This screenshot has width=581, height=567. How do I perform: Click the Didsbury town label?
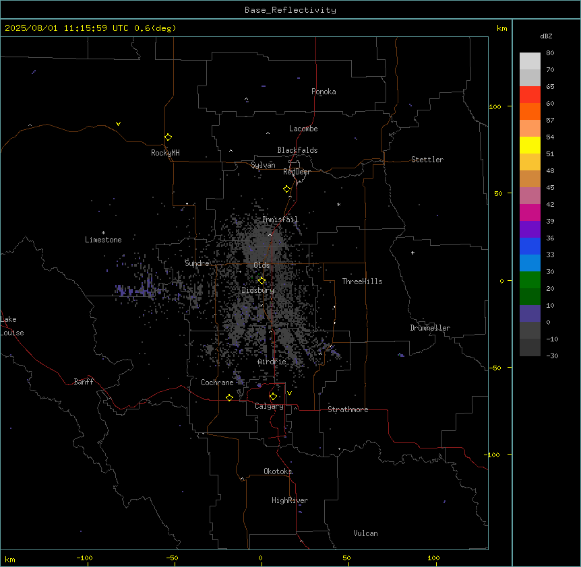(x=258, y=290)
